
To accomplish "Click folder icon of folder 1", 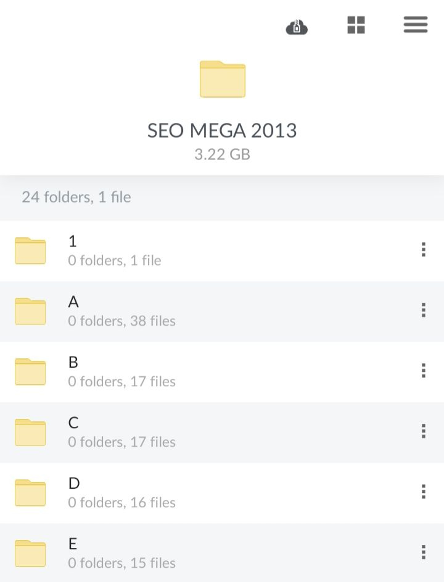I will (30, 250).
